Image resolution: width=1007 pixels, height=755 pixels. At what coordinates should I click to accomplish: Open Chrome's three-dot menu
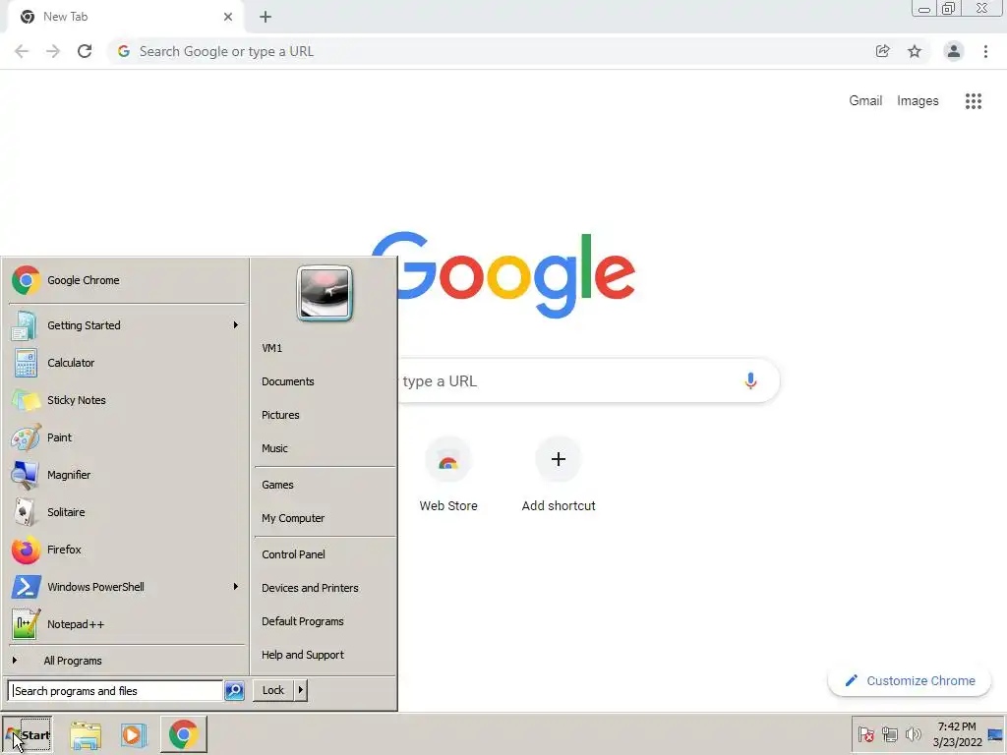pos(985,51)
